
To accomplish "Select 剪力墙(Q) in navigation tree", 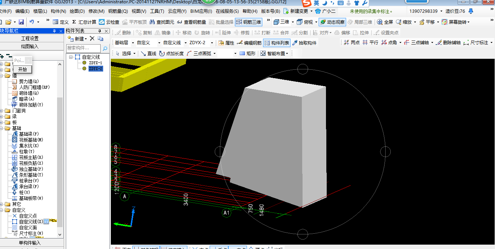I will (29, 81).
